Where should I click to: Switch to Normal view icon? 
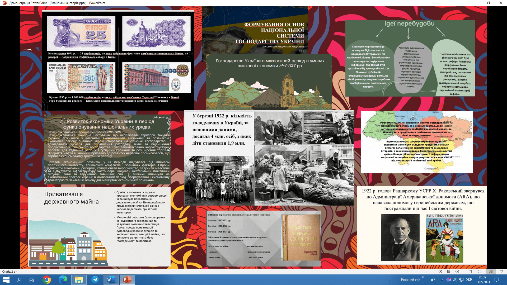pyautogui.click(x=470, y=272)
